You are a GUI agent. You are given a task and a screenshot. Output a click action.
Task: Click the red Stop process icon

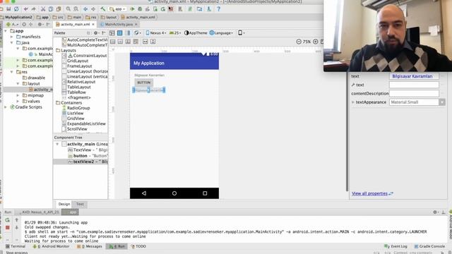point(8,227)
